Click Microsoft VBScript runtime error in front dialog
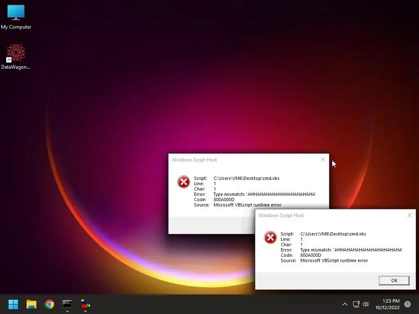This screenshot has height=314, width=419. pyautogui.click(x=334, y=260)
